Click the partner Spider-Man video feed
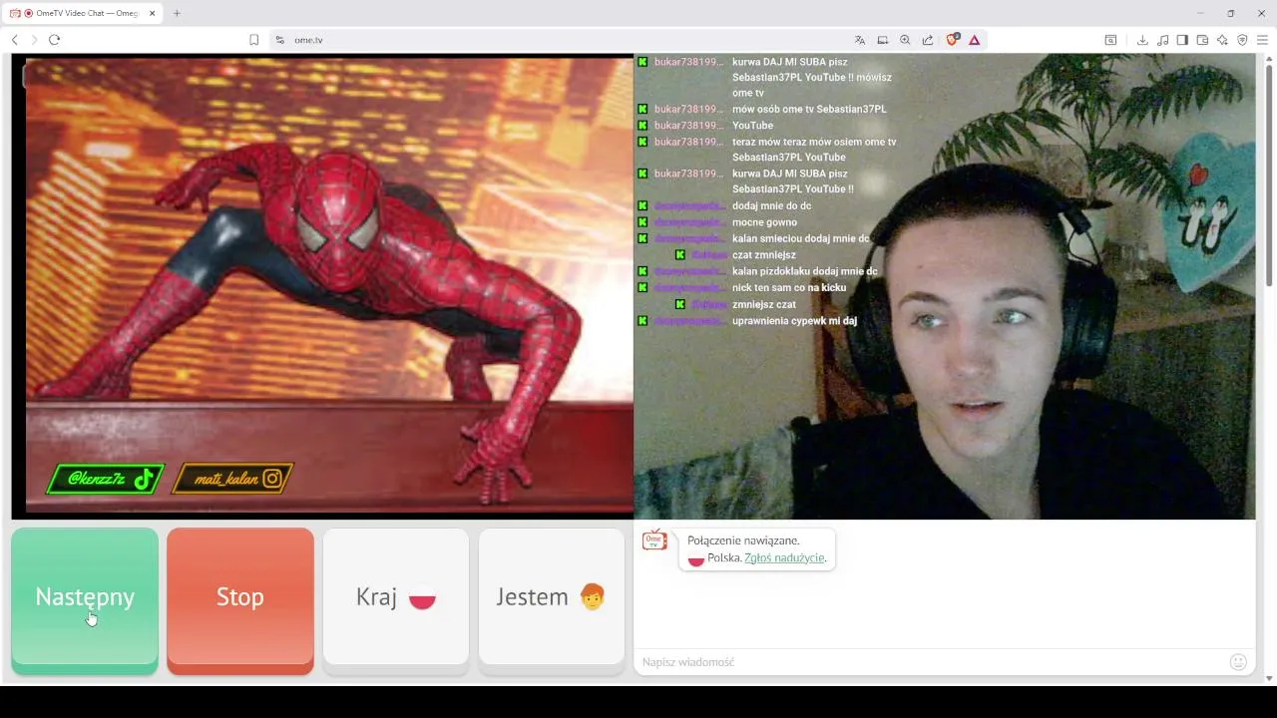Image resolution: width=1277 pixels, height=718 pixels. [x=322, y=285]
